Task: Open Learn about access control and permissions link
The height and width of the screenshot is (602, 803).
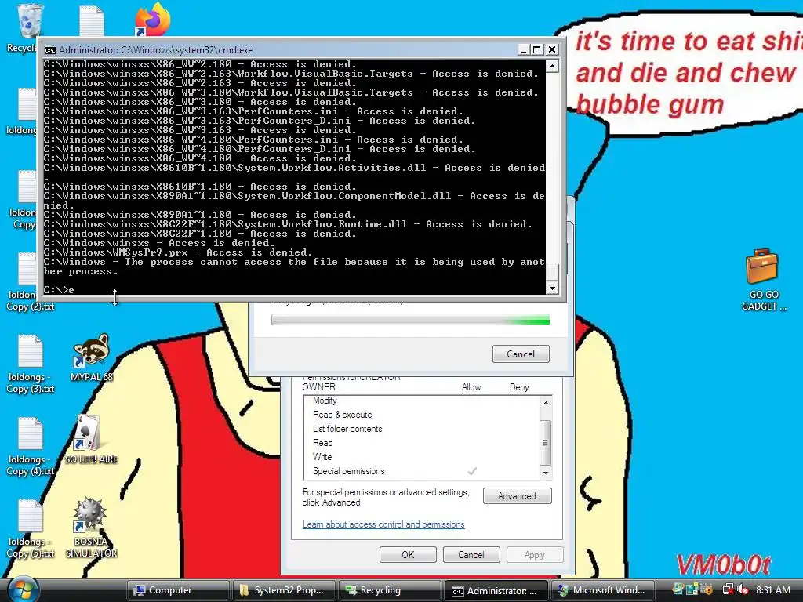Action: (383, 524)
